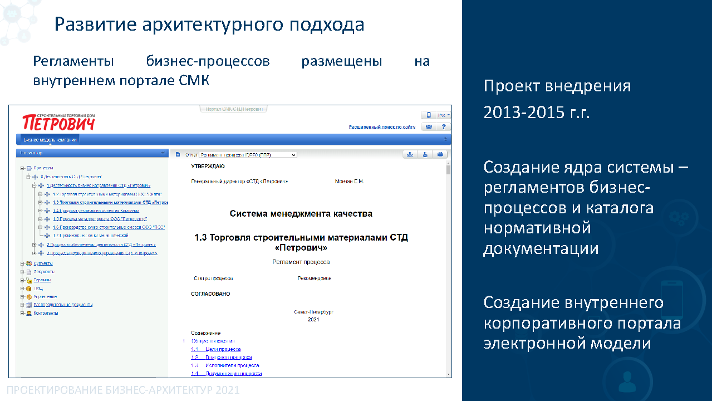Expand node 1.6 Производство сухих строительных смесей
The width and height of the screenshot is (712, 401).
tap(41, 227)
